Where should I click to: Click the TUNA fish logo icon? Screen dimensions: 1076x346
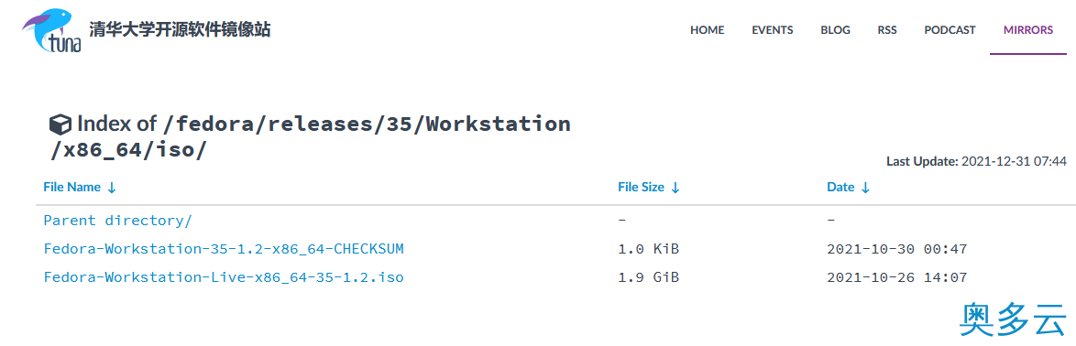[x=53, y=30]
